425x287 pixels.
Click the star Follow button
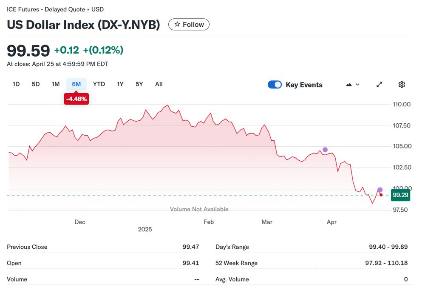click(189, 25)
